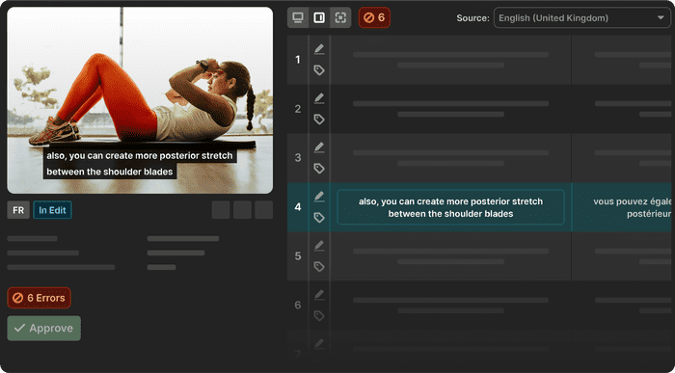Click the FR language badge
675x373 pixels.
pos(18,210)
